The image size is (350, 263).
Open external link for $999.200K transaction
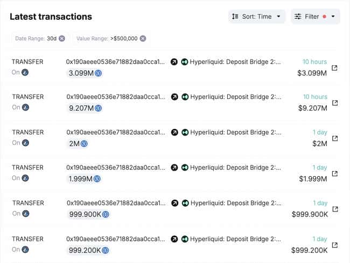tap(335, 245)
